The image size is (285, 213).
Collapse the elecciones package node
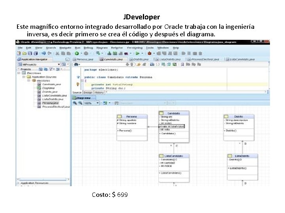pos(28,80)
